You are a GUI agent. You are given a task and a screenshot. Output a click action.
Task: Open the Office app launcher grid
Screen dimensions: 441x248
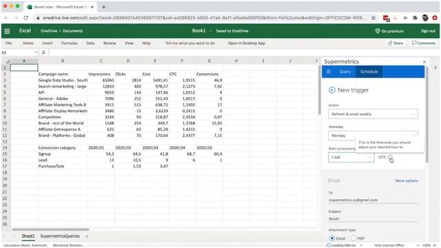(x=7, y=31)
